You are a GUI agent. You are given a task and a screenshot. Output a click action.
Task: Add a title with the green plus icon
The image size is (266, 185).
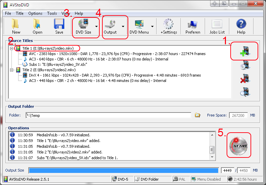coord(245,51)
